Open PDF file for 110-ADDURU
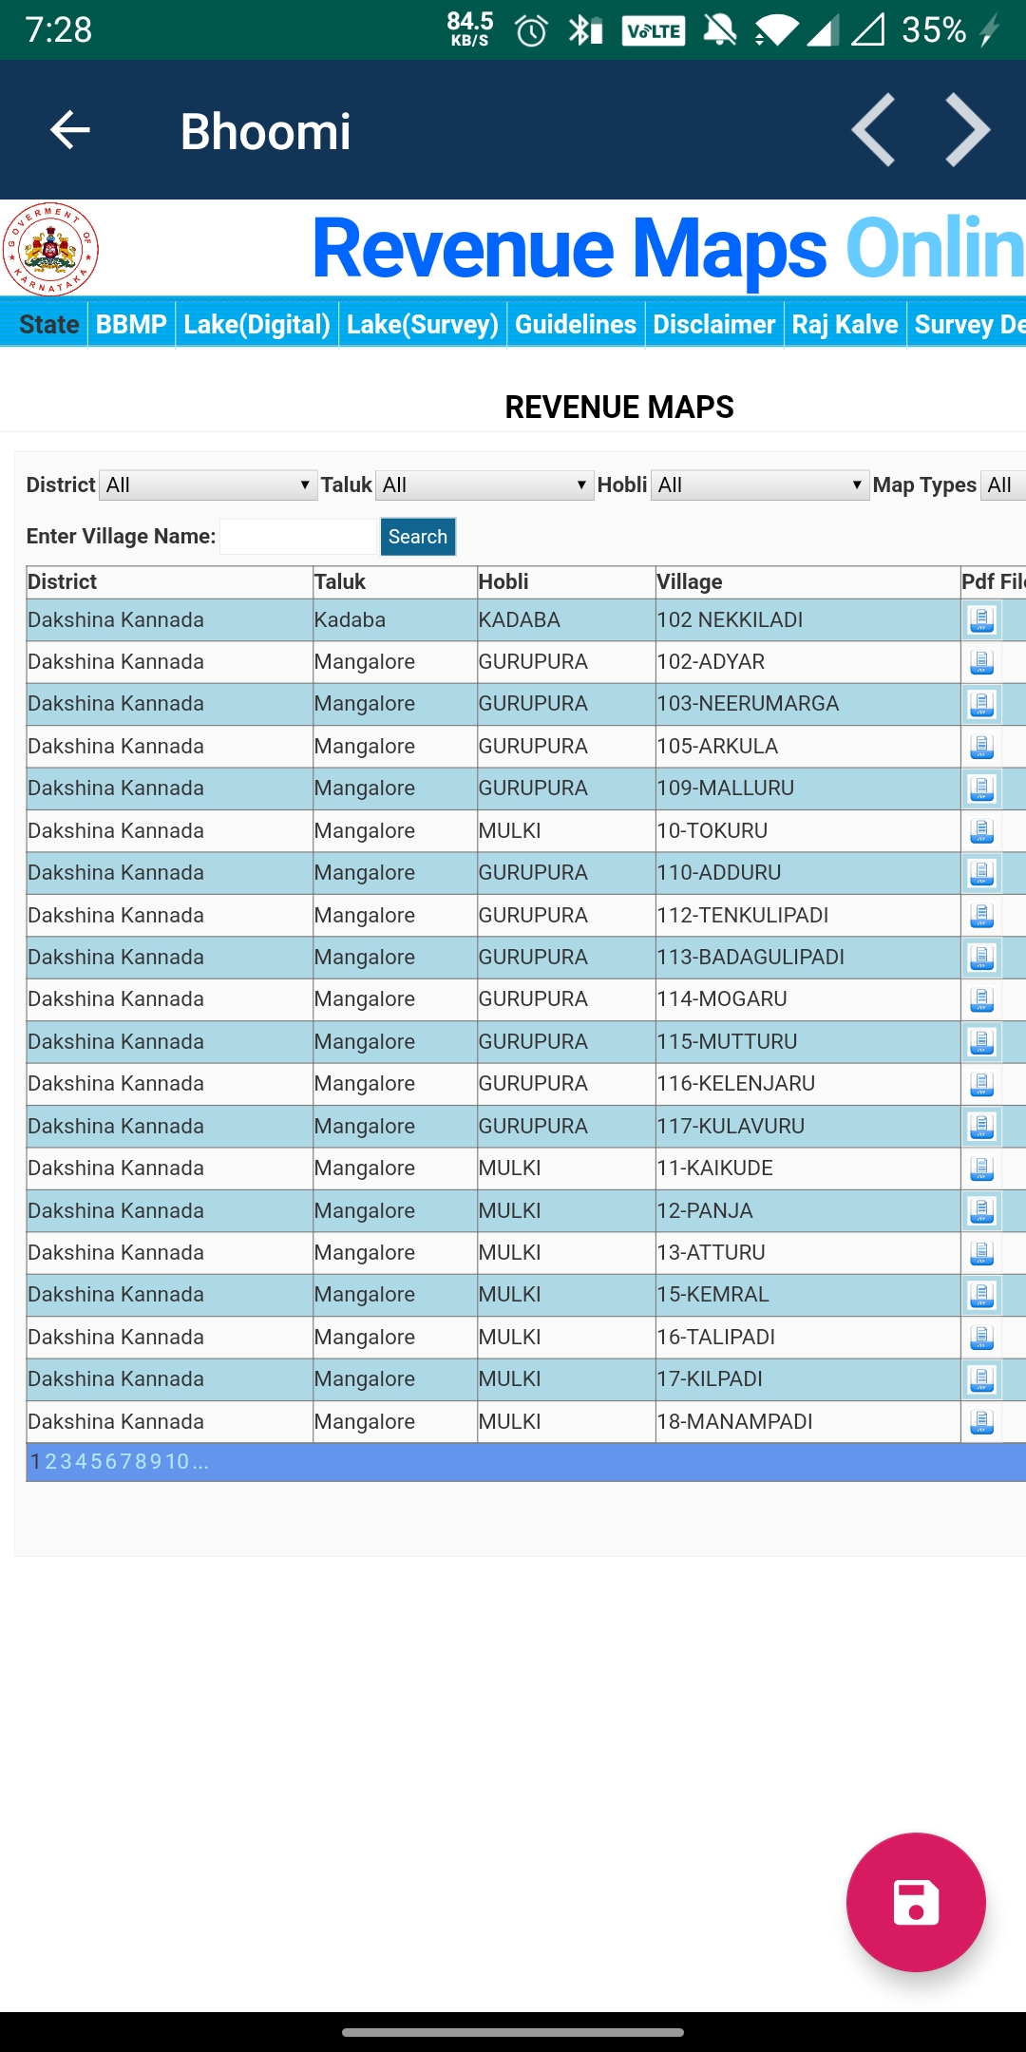 981,873
